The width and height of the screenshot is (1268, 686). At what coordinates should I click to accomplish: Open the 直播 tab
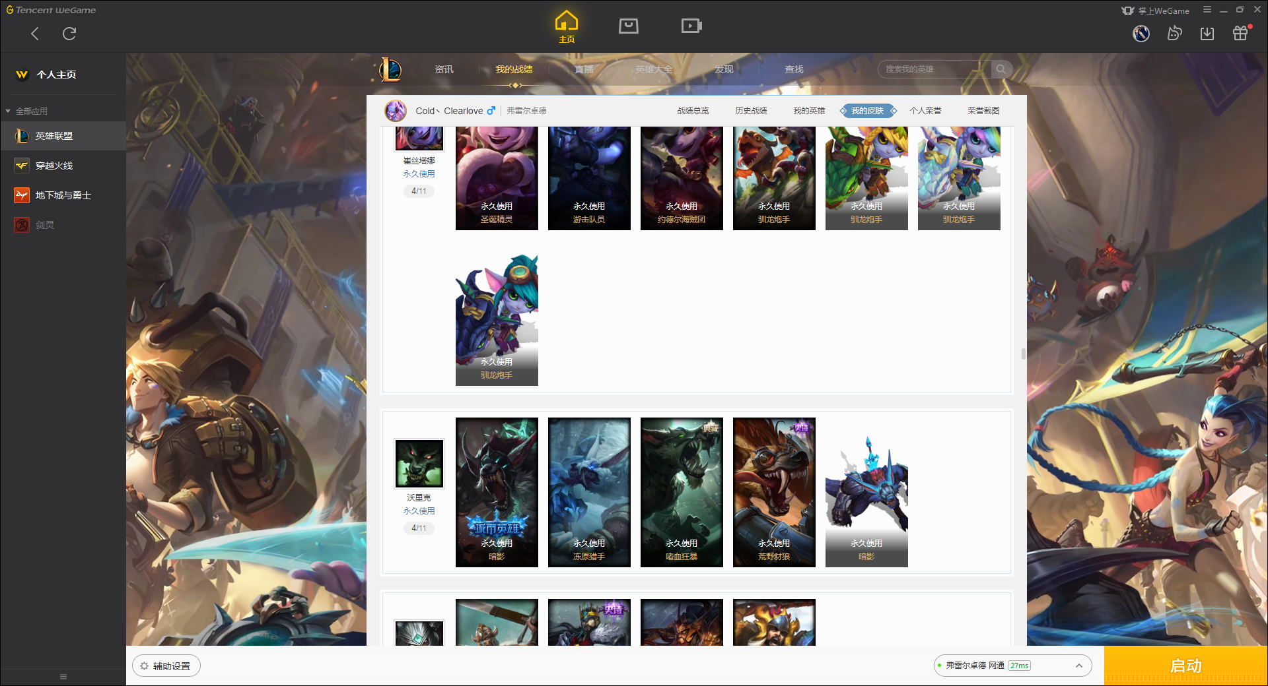pos(584,69)
